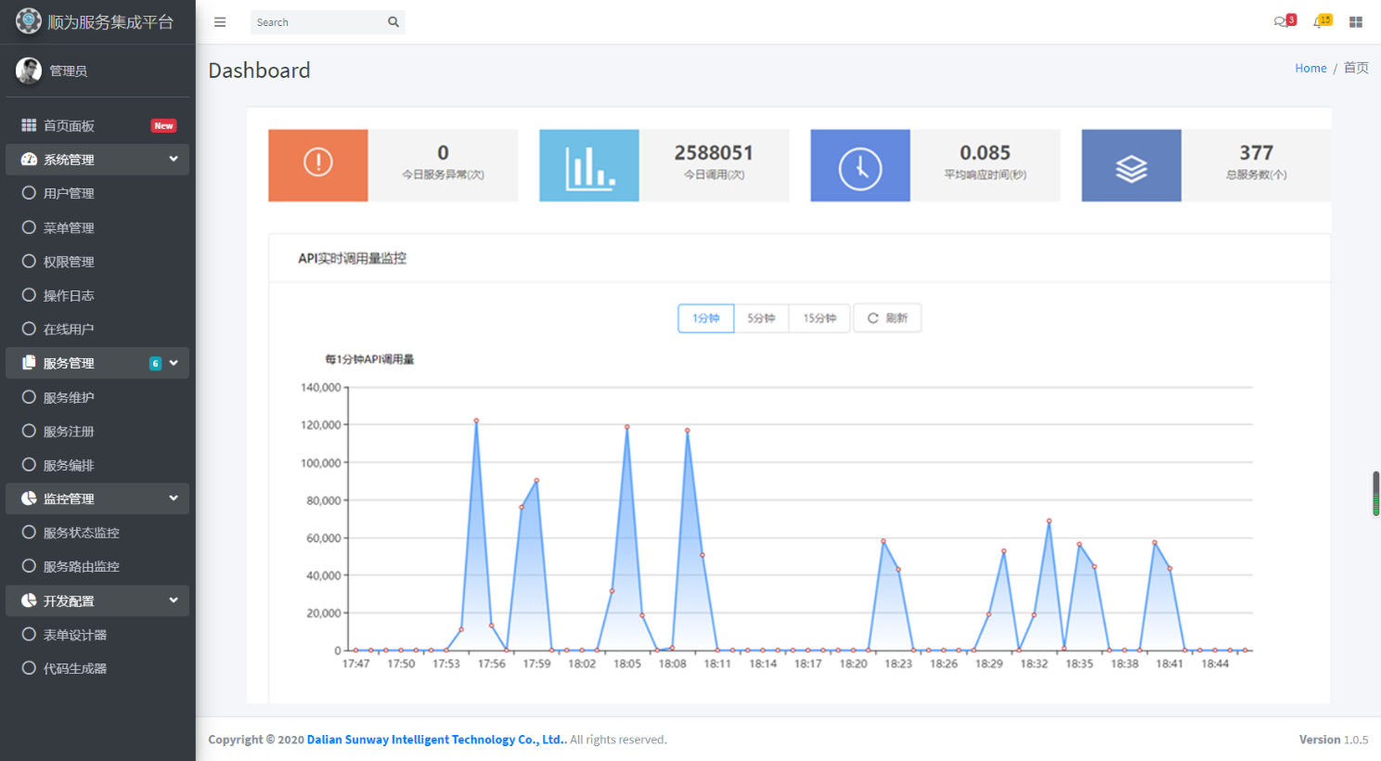Image resolution: width=1381 pixels, height=761 pixels.
Task: Click the 系统管理 dashboard icon
Action: [x=29, y=160]
